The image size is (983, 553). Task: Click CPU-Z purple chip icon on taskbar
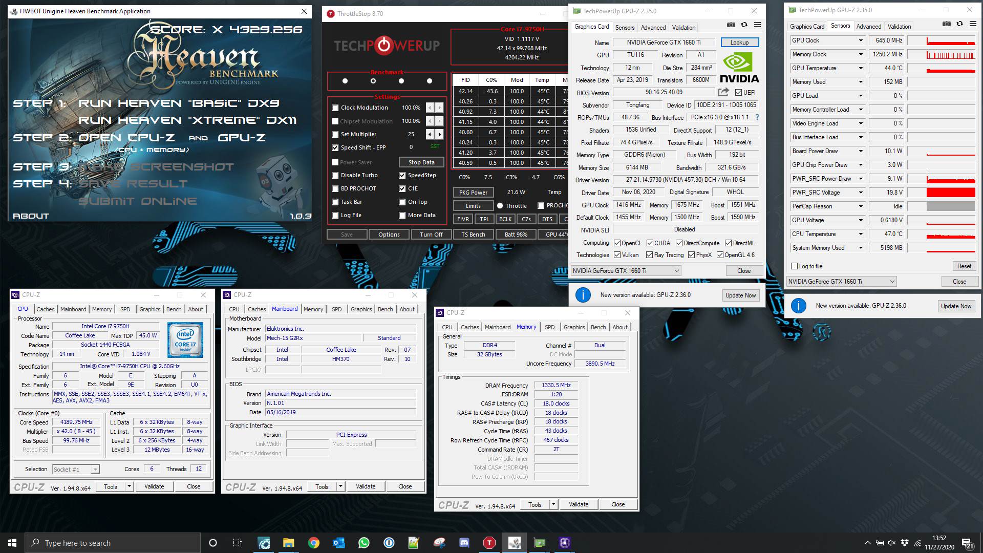pyautogui.click(x=564, y=543)
